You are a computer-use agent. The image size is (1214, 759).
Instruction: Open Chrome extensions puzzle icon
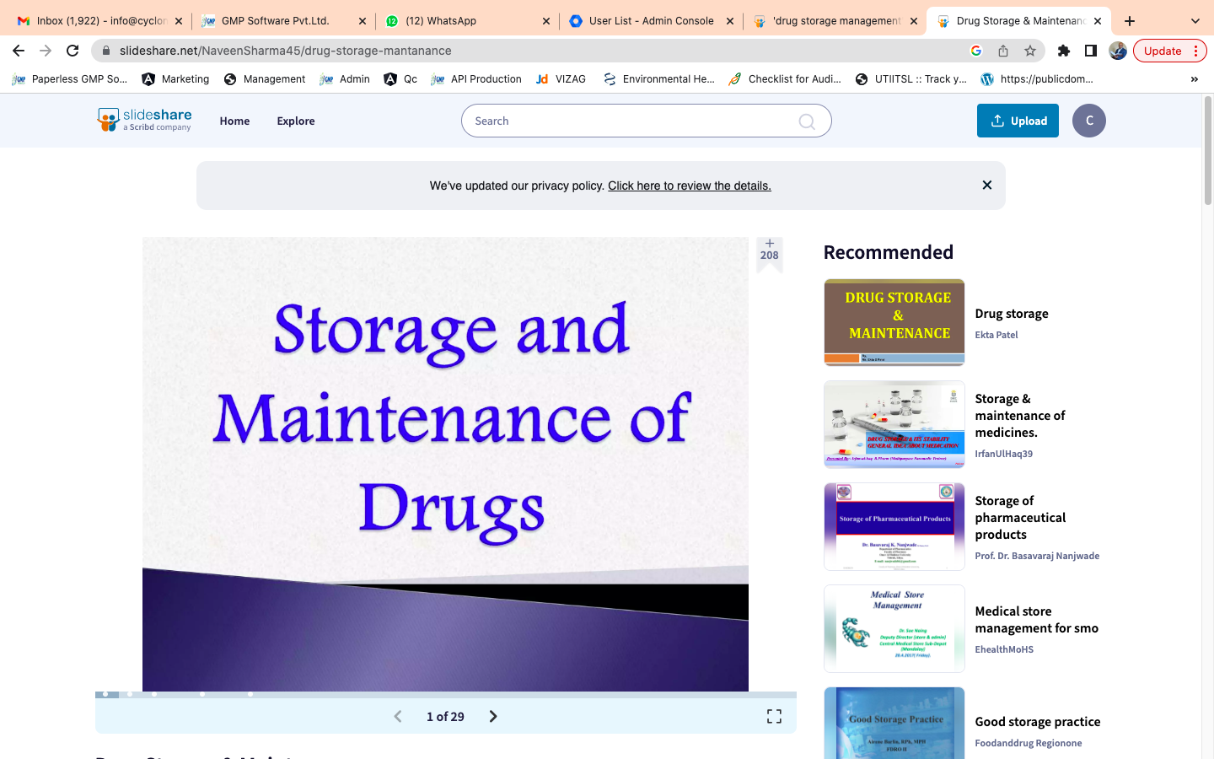pyautogui.click(x=1063, y=51)
